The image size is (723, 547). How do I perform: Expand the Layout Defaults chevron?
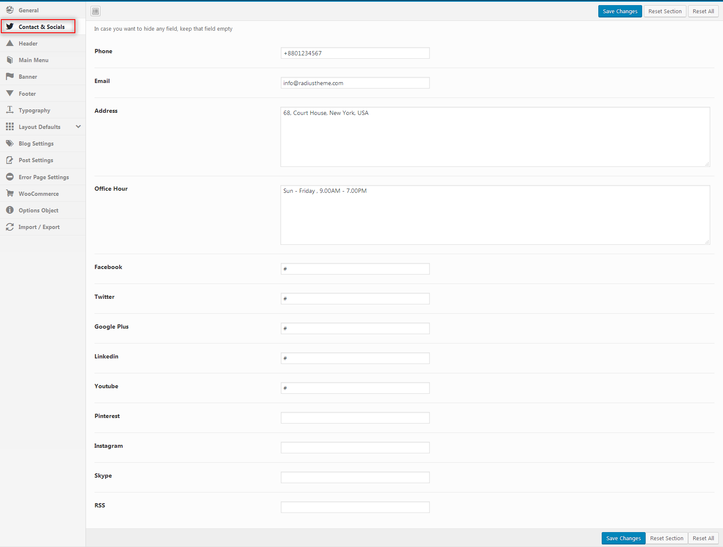coord(78,126)
